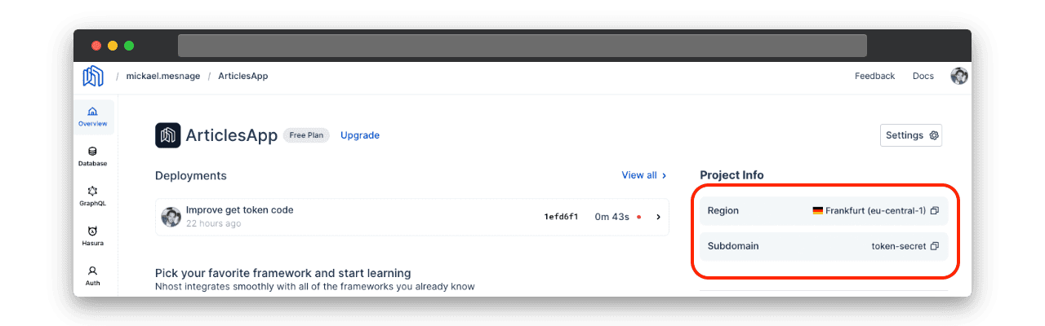Click the 1efd6f1 commit hash
The width and height of the screenshot is (1045, 326).
click(x=561, y=217)
